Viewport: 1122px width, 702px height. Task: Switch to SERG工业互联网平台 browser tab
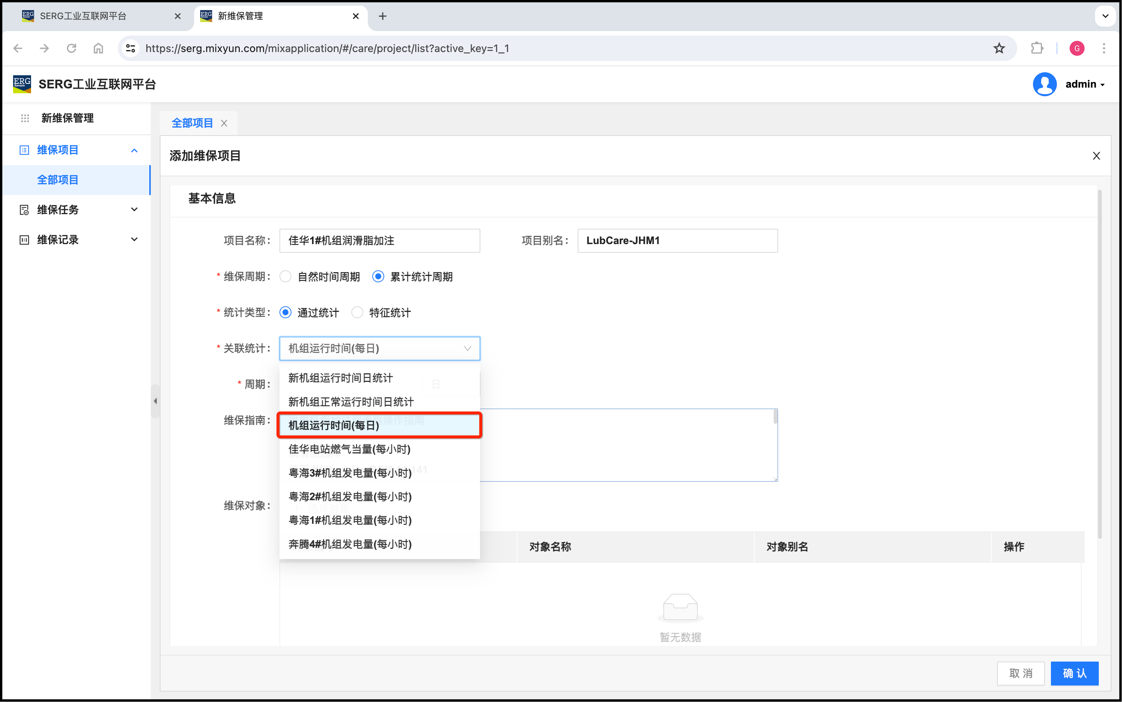(x=83, y=16)
